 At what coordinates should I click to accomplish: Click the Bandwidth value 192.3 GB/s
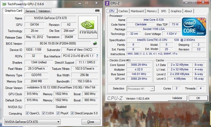(x=84, y=81)
